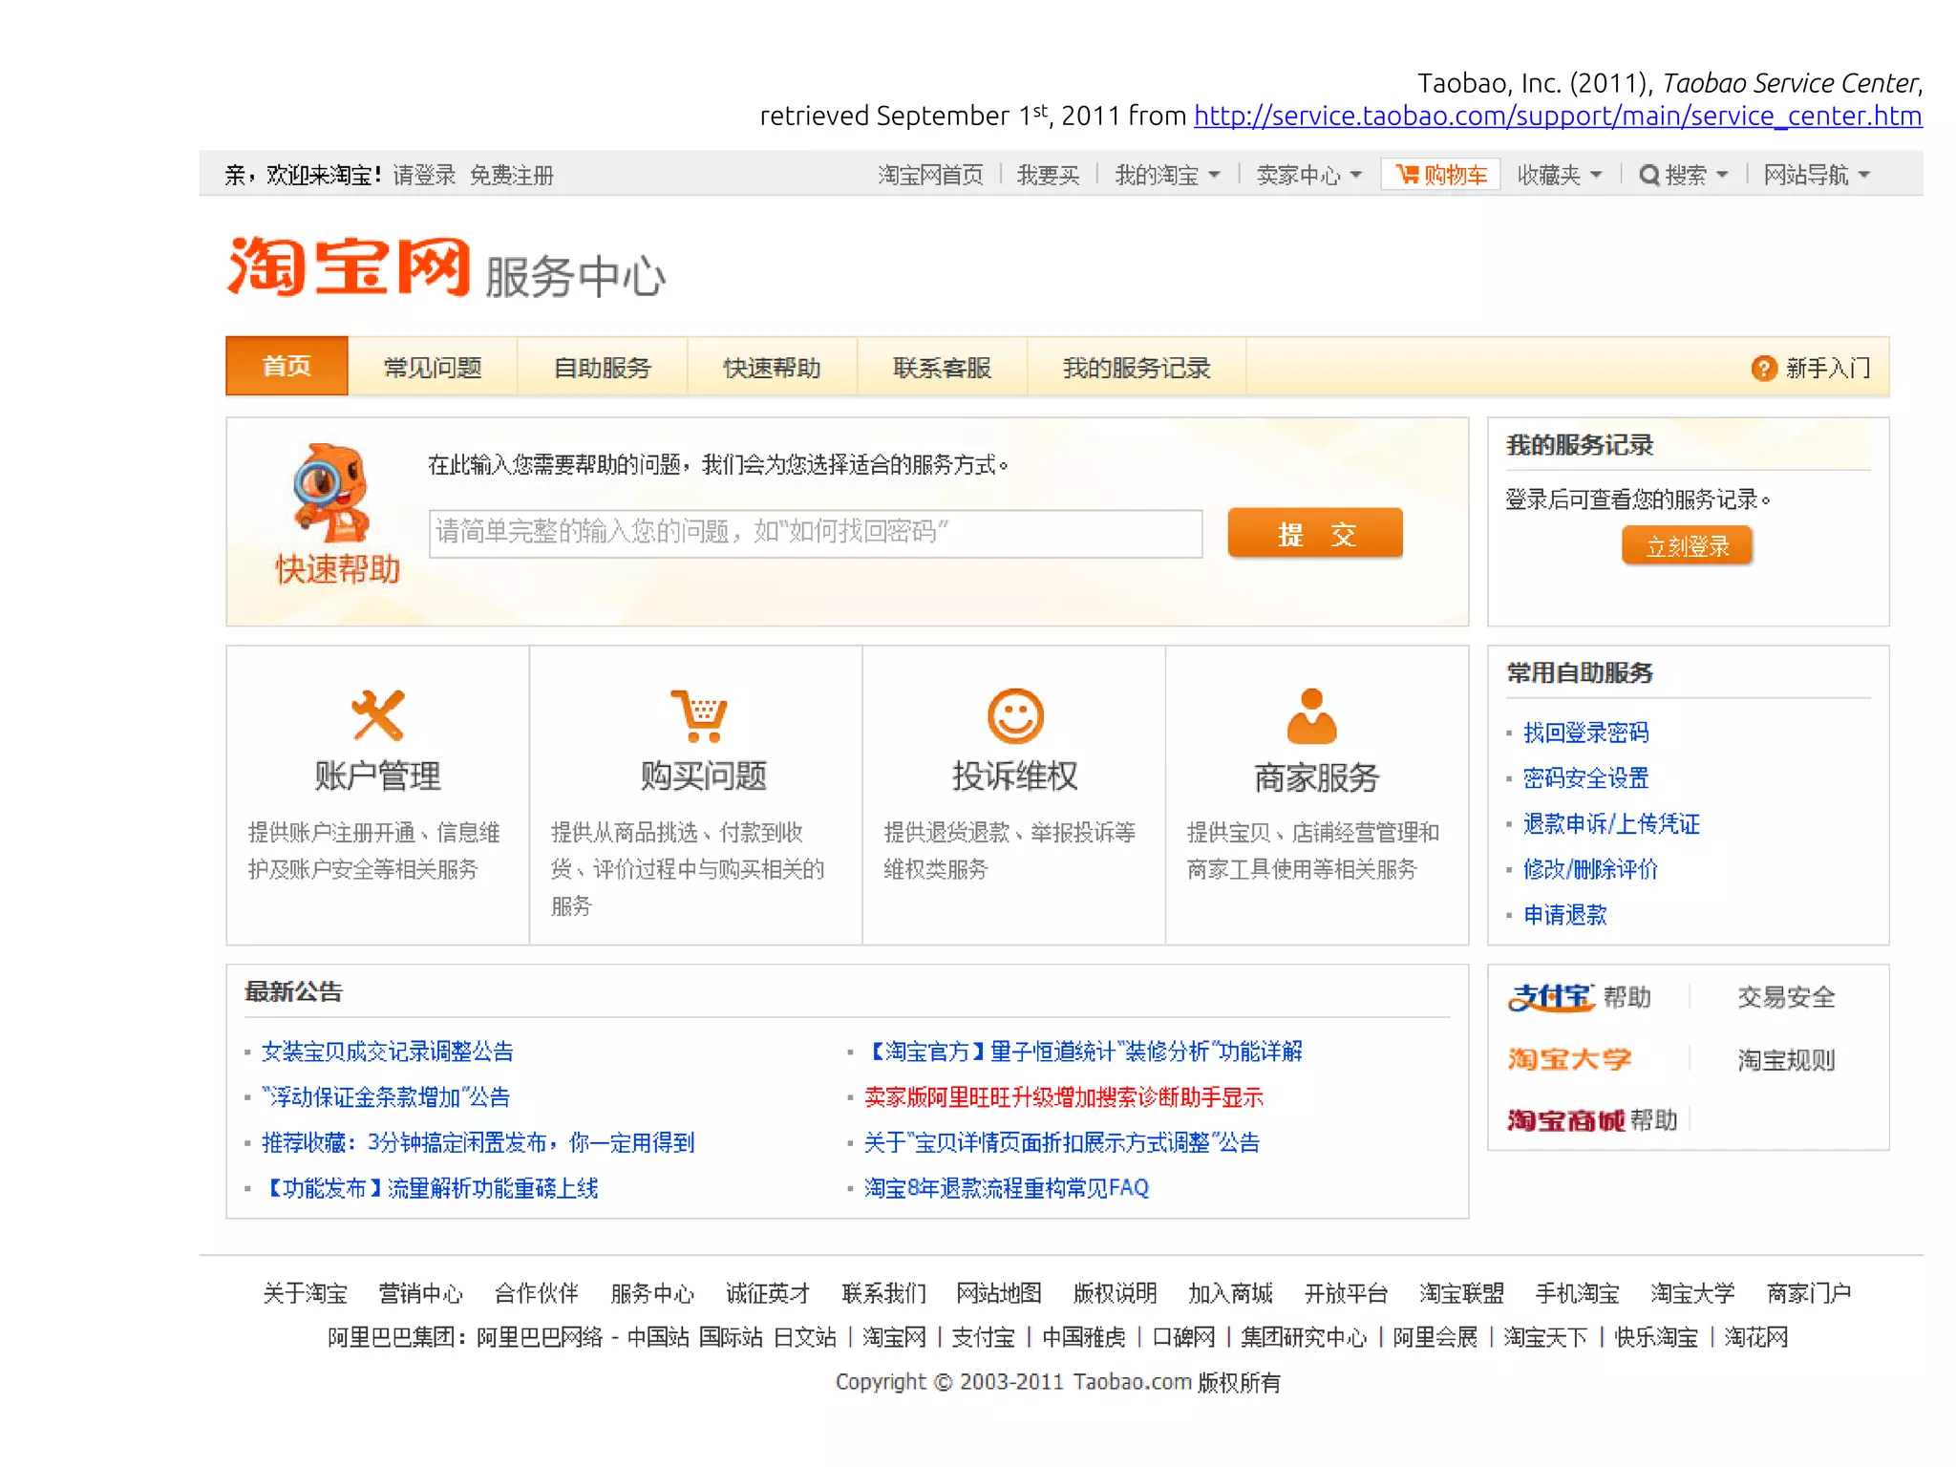Click the 投诉维权 smiley face icon
Screen dimensions: 1956x1467
coord(1014,715)
